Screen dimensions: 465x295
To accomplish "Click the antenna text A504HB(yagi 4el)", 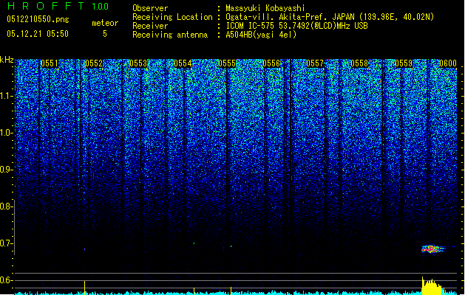I will [x=261, y=35].
